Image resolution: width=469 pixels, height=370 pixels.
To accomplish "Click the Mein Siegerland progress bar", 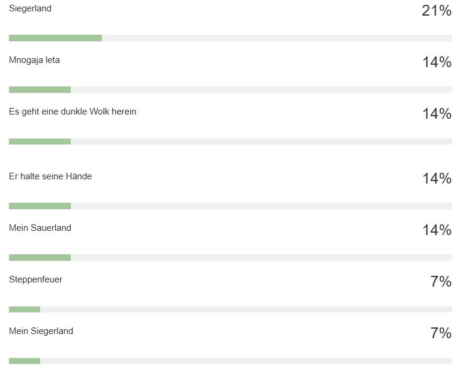I will tap(230, 361).
